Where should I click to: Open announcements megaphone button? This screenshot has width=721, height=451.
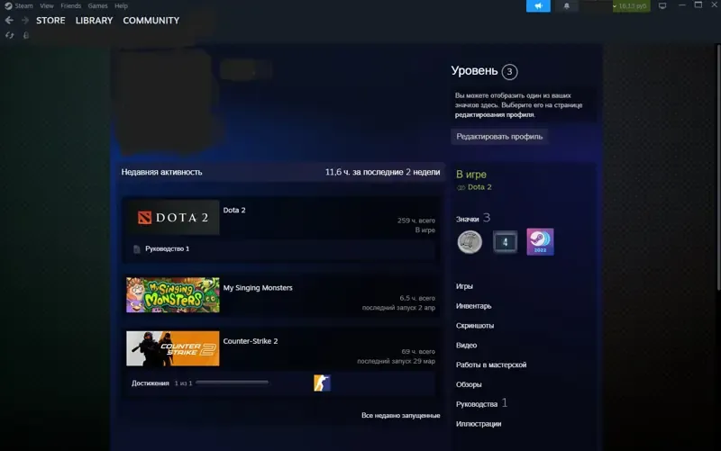pos(538,6)
